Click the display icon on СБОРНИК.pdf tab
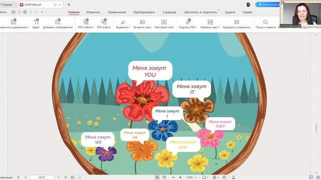The width and height of the screenshot is (321, 180). click(x=55, y=4)
